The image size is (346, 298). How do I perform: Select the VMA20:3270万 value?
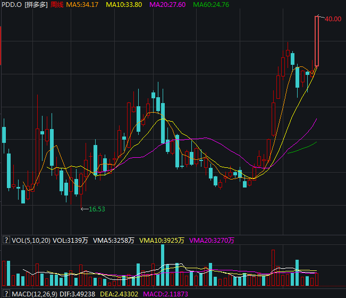(212, 241)
